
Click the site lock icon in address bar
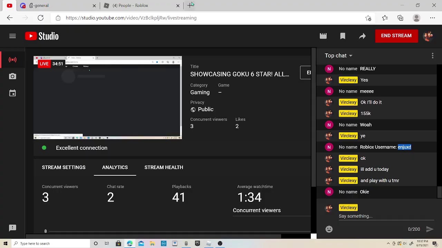58,18
